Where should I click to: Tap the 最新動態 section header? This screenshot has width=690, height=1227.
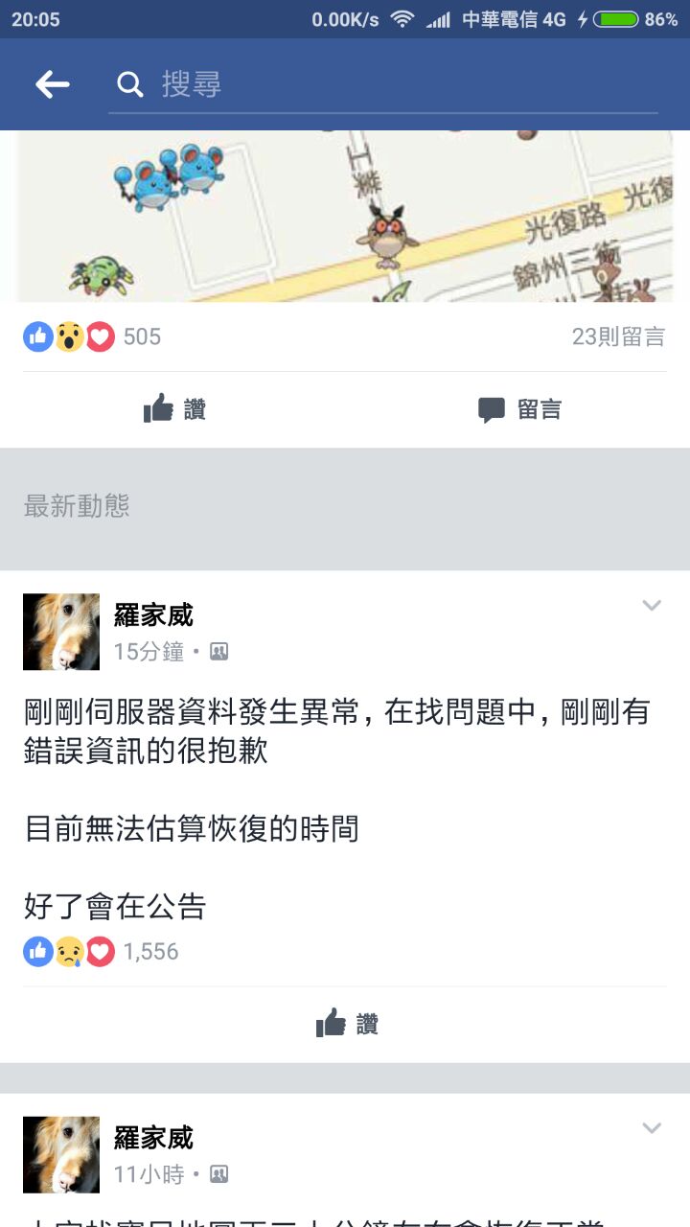coord(77,506)
